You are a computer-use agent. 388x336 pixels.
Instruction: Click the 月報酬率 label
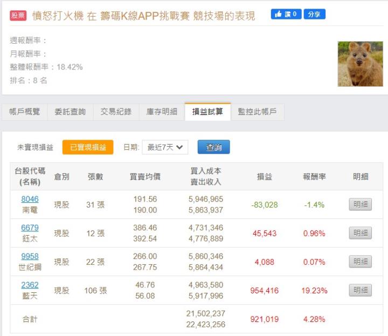pyautogui.click(x=28, y=54)
